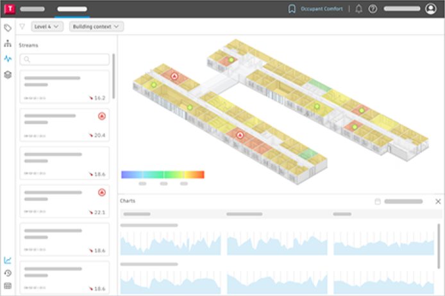
Task: Open the Occupant Comfort bookmark link
Action: [315, 9]
